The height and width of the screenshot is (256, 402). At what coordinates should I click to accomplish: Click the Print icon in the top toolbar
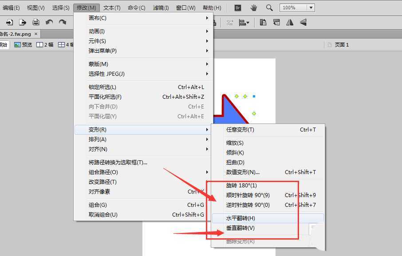pos(35,22)
